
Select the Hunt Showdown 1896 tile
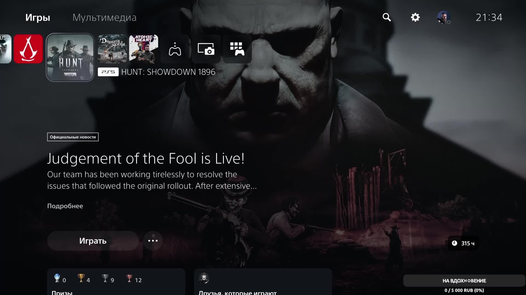click(x=70, y=57)
